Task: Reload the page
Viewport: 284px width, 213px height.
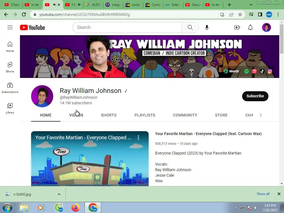Action: point(24,14)
